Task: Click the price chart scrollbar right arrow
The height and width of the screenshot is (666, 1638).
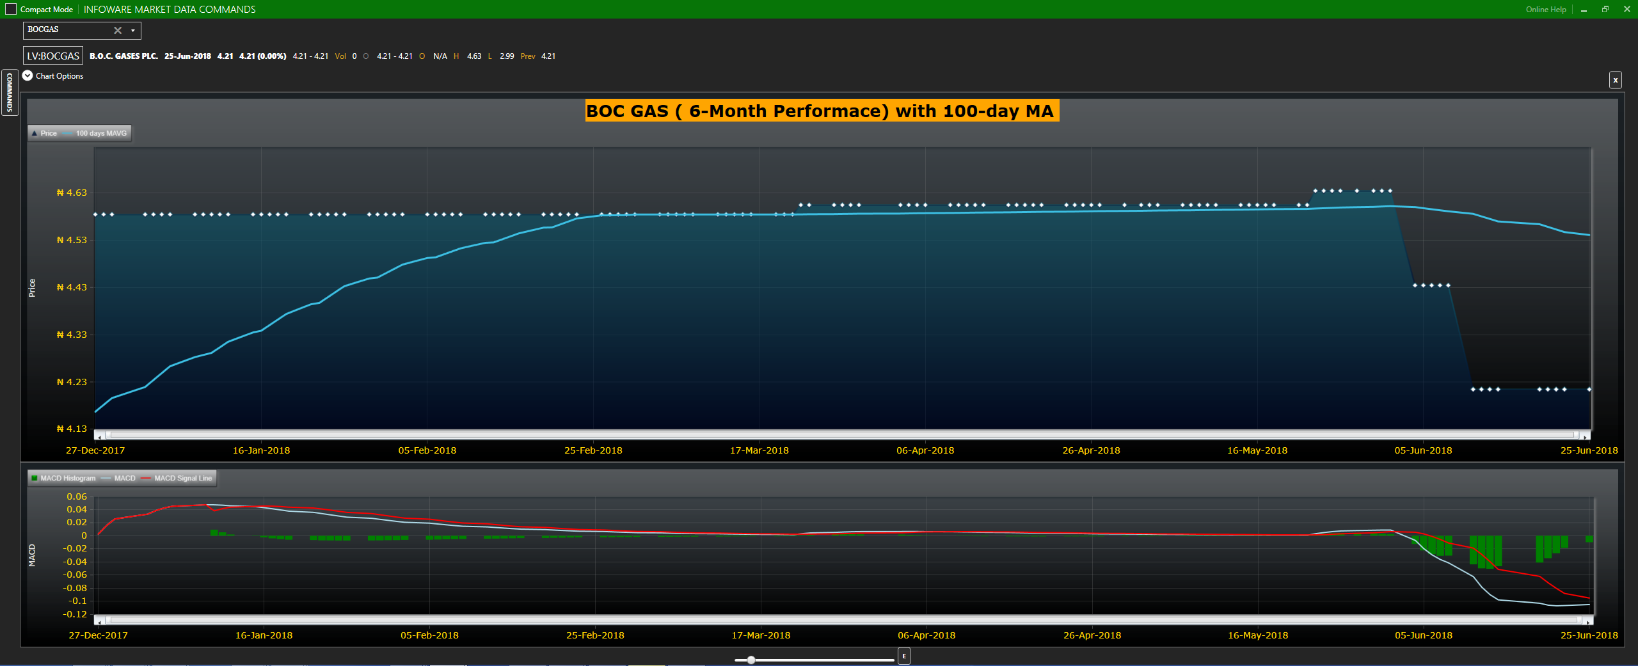Action: click(x=1586, y=435)
